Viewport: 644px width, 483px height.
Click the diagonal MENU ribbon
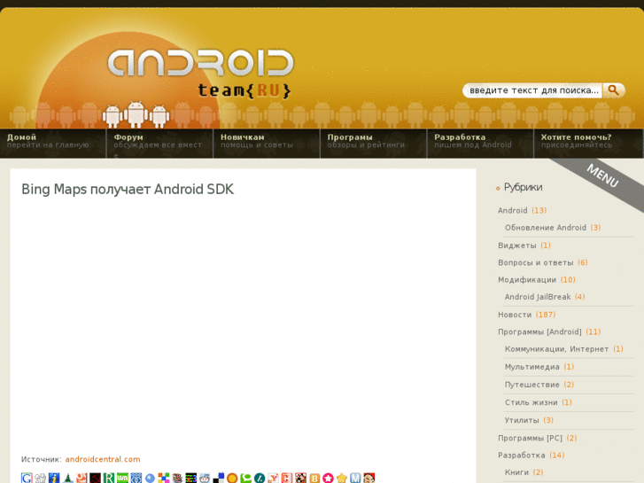[602, 176]
